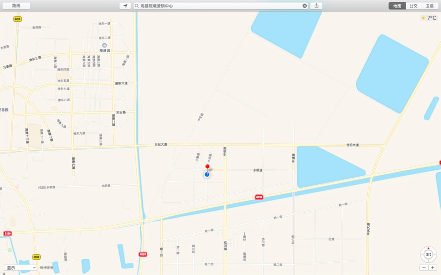The width and height of the screenshot is (441, 275).
Task: Select the 地图 standard map view
Action: [397, 6]
